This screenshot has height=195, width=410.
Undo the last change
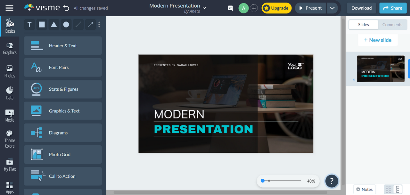pyautogui.click(x=66, y=8)
